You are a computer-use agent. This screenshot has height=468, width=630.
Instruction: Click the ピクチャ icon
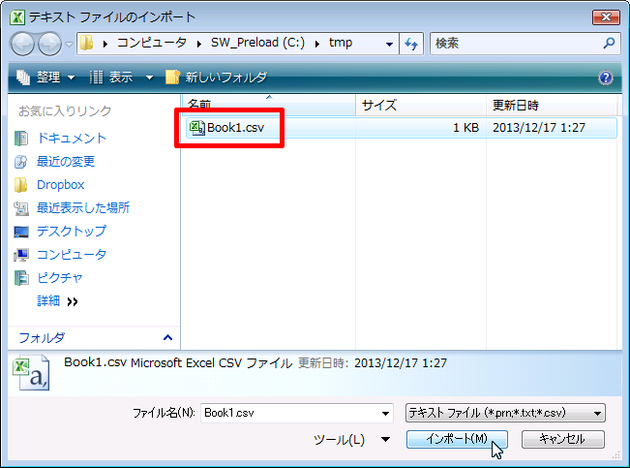21,278
